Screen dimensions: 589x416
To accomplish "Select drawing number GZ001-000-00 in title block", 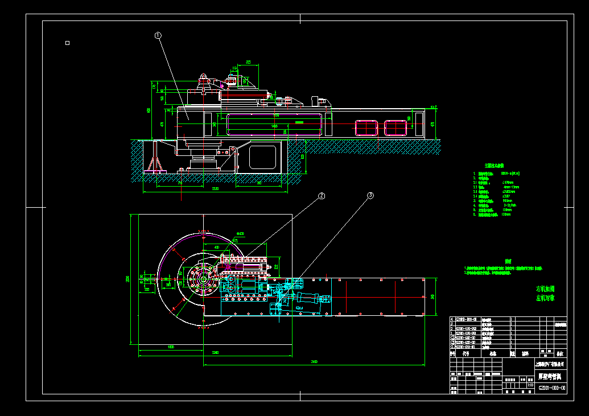I will click(x=552, y=388).
